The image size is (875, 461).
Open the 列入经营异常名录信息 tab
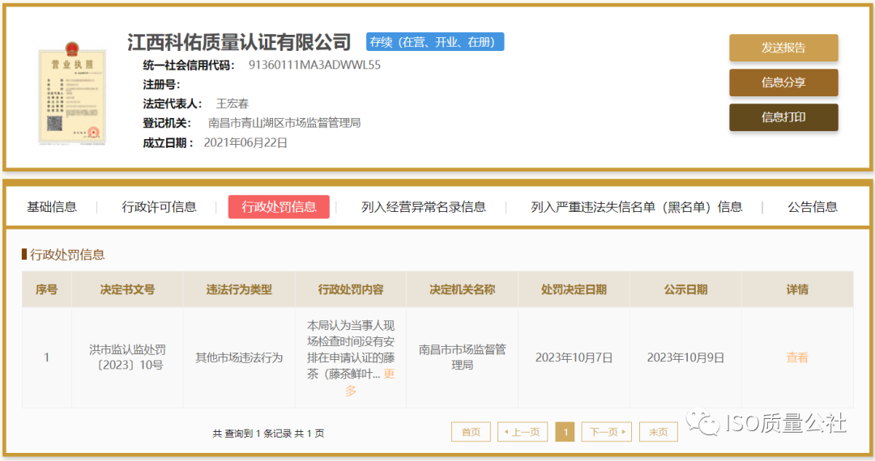[x=424, y=207]
